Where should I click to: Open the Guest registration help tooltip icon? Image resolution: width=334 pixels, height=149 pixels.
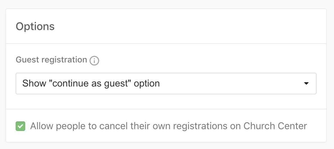pyautogui.click(x=94, y=61)
